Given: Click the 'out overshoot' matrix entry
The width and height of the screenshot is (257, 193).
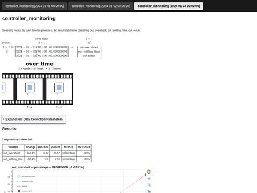Looking at the screenshot, I should (89, 47).
